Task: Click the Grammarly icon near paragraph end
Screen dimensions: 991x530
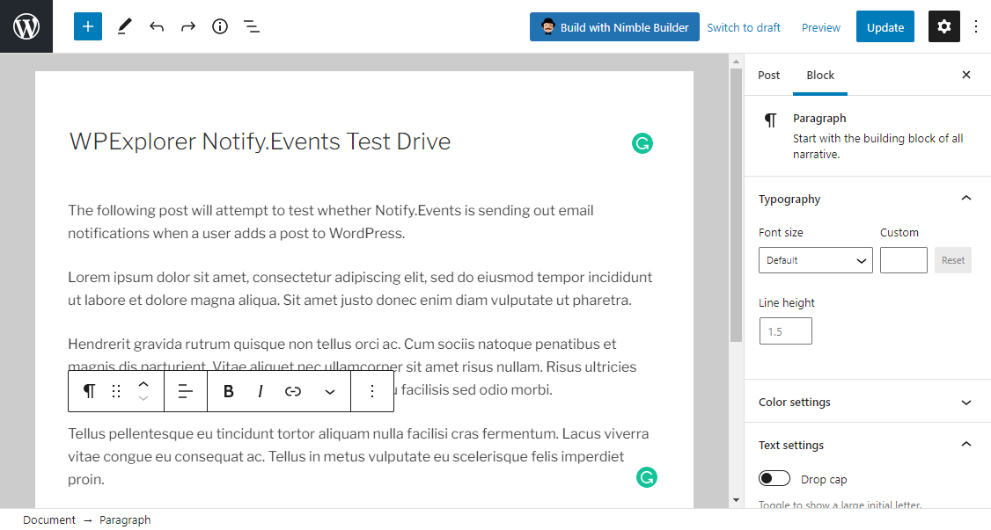Action: pos(647,477)
